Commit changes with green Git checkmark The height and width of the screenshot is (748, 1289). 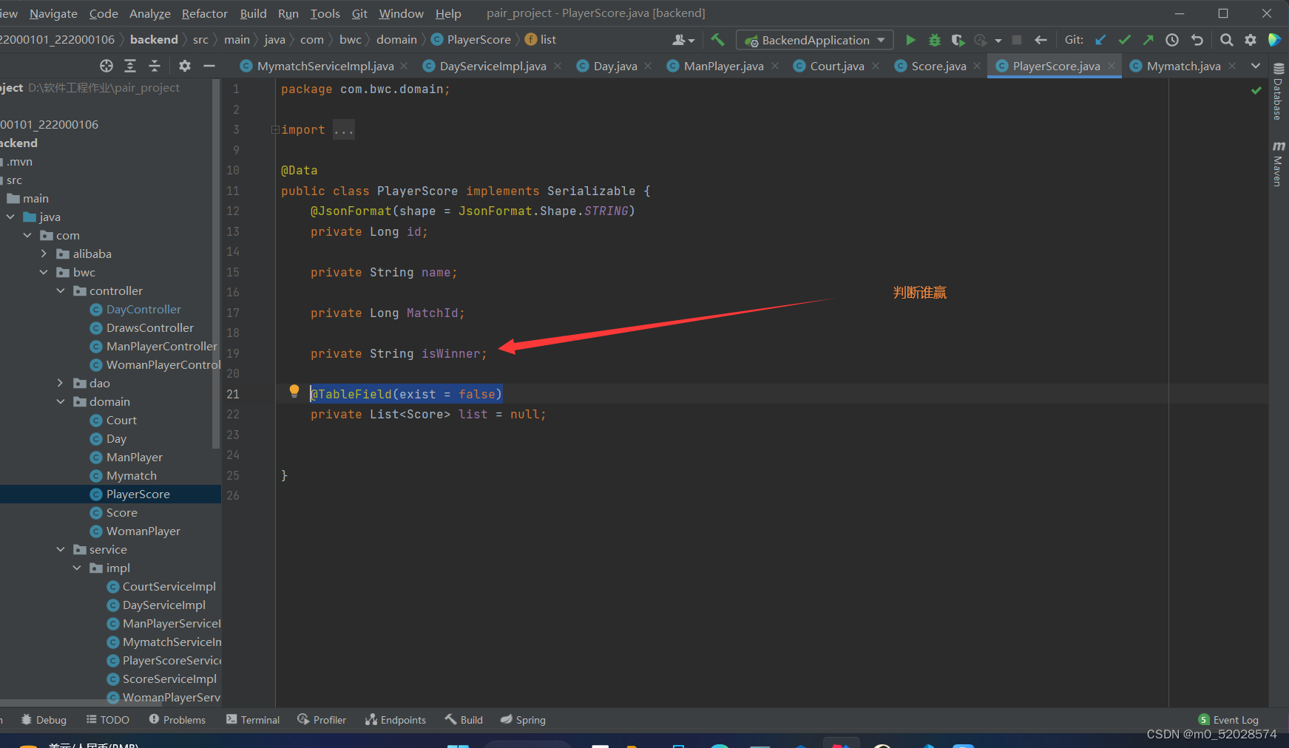pos(1124,40)
